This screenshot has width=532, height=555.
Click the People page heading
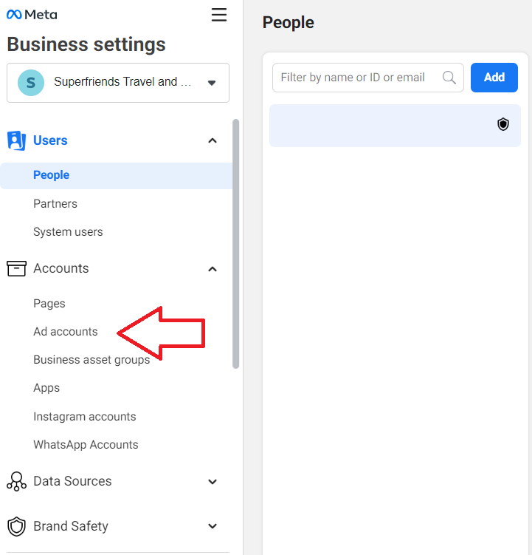pyautogui.click(x=288, y=23)
